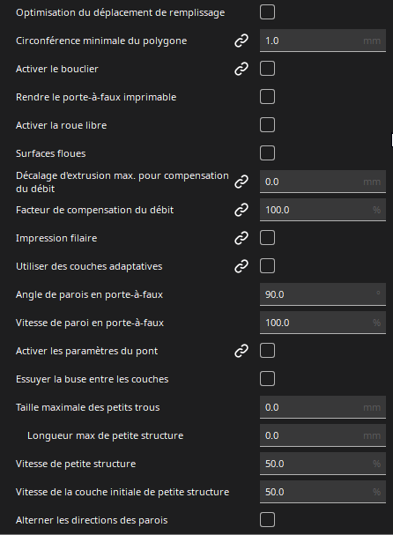
Task: Click Angle de parois en porte-à-faux field
Action: [x=323, y=294]
